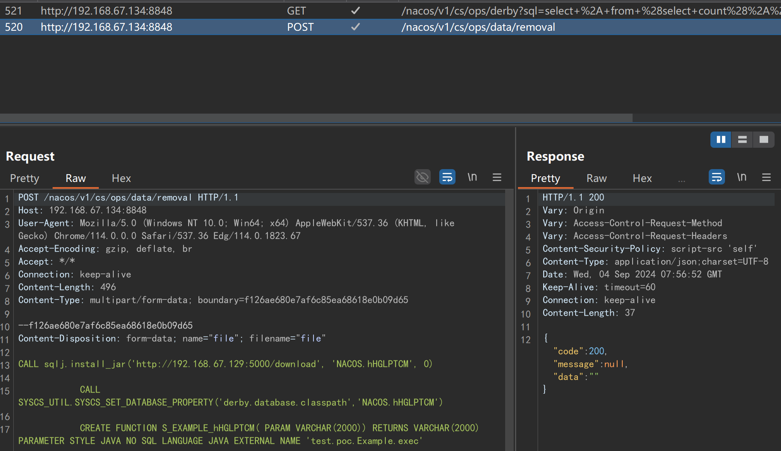Click the Host header line in request

click(x=83, y=210)
